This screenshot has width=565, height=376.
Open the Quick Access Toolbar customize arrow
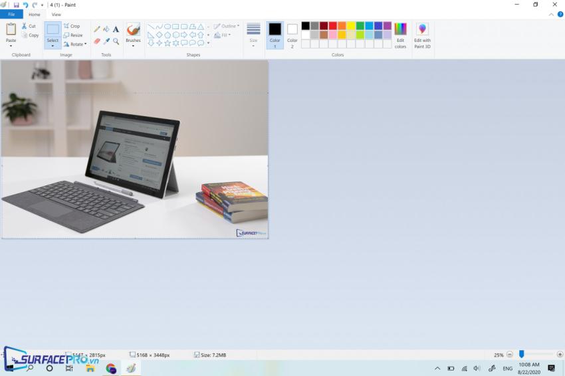click(x=42, y=5)
